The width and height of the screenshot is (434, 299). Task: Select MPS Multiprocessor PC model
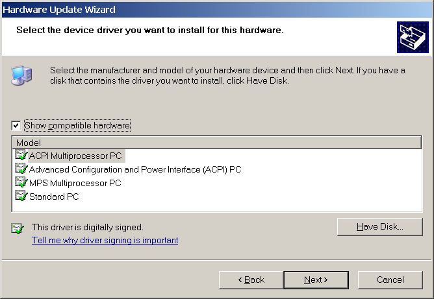coord(75,183)
